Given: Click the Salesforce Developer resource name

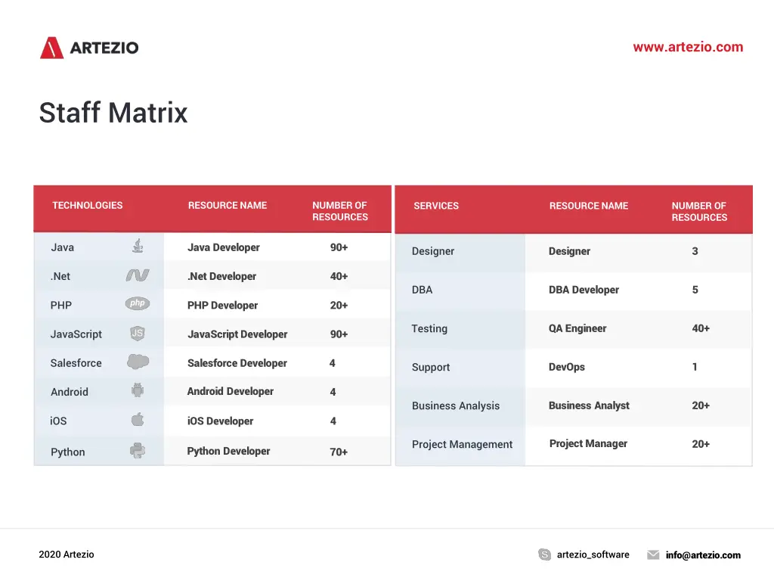Looking at the screenshot, I should click(237, 363).
